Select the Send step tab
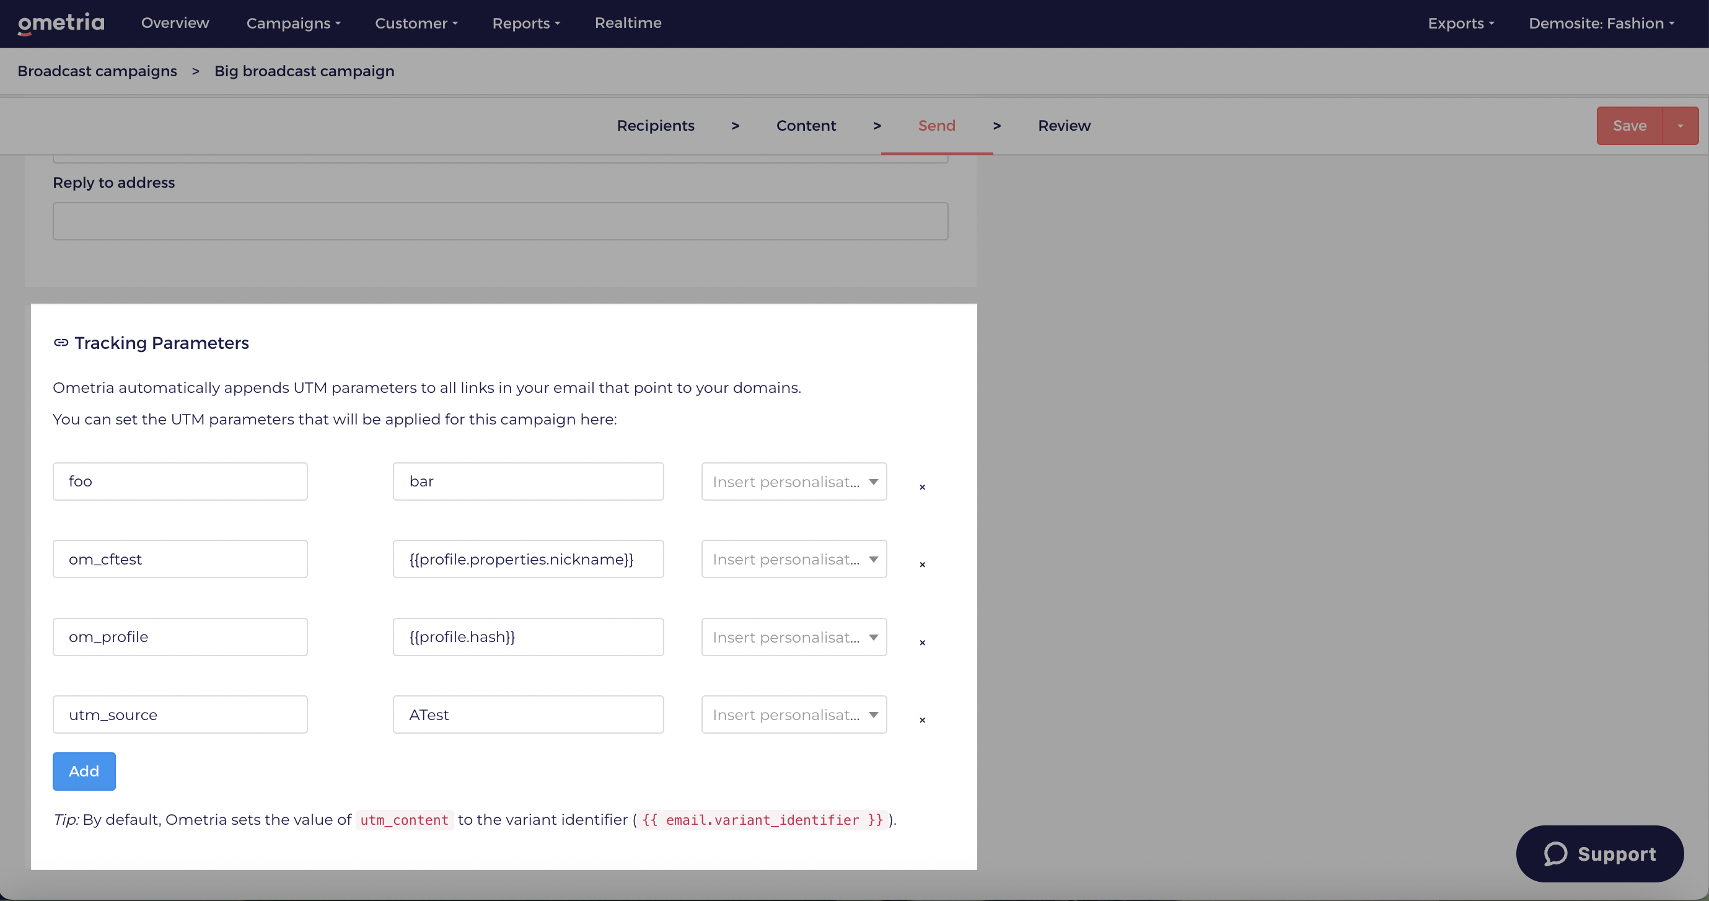The height and width of the screenshot is (901, 1709). tap(937, 125)
